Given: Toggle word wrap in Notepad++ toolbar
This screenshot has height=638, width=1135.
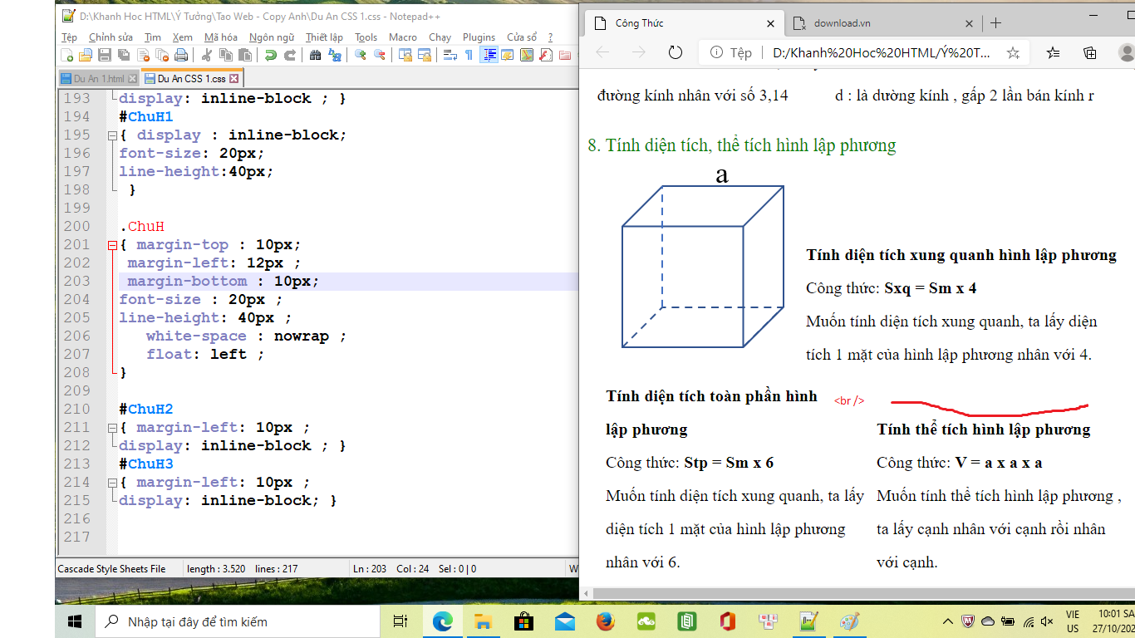Looking at the screenshot, I should click(450, 56).
